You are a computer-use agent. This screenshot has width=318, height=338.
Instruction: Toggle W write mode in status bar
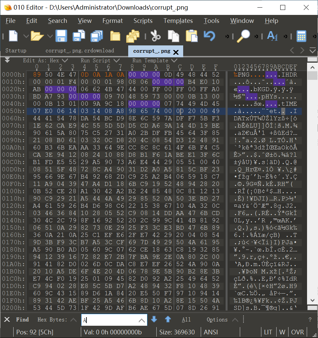(x=282, y=332)
